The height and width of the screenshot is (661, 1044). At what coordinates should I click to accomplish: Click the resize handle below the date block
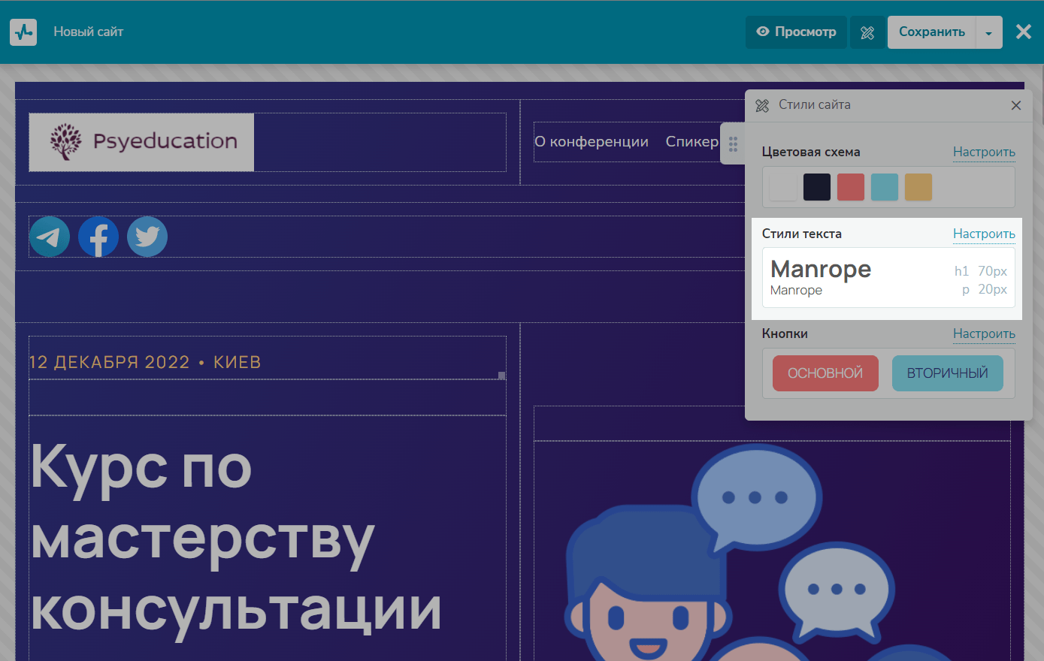click(502, 376)
